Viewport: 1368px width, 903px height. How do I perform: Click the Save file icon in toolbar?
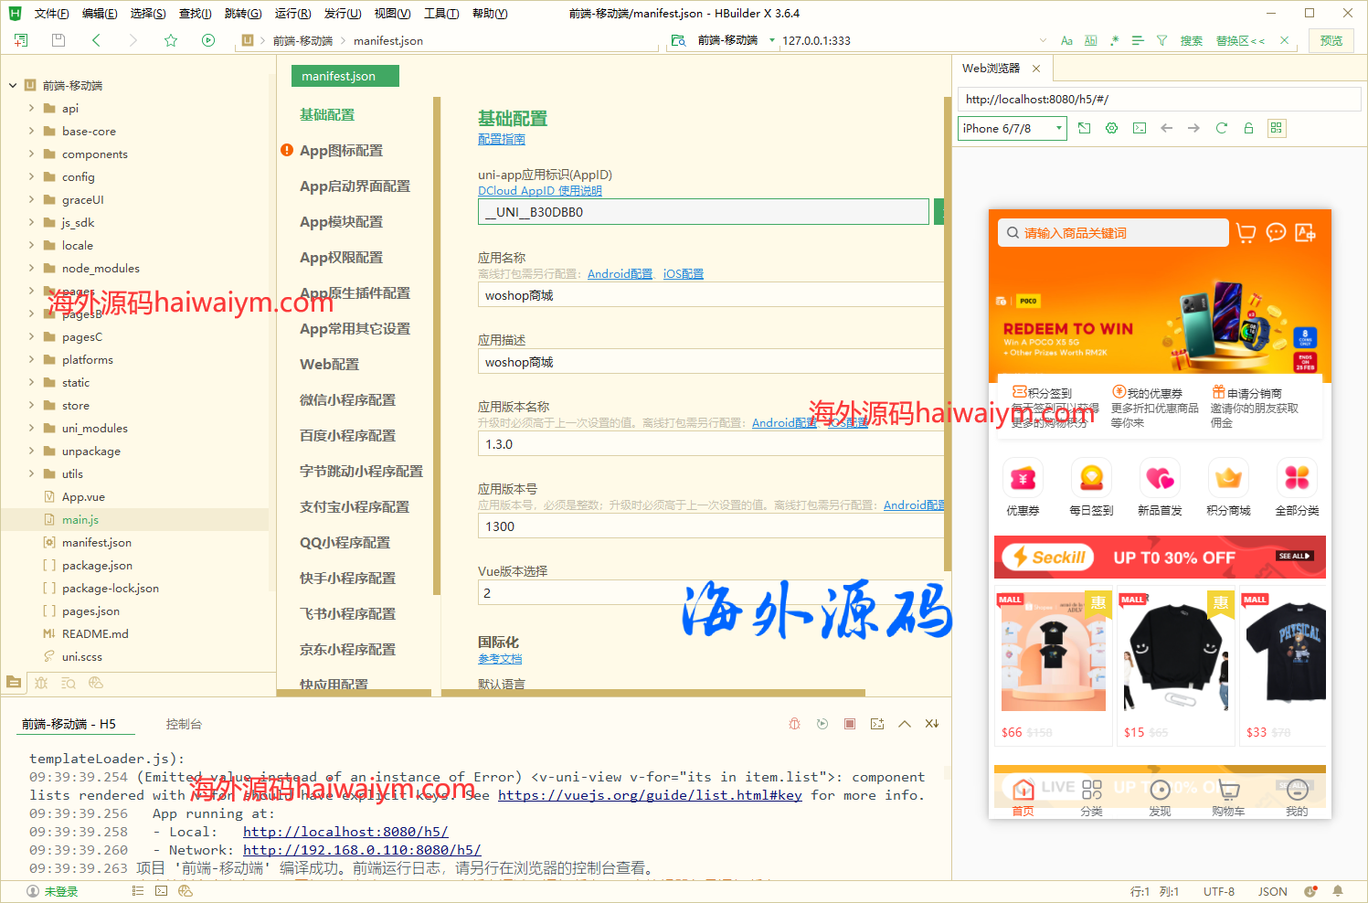pyautogui.click(x=58, y=40)
